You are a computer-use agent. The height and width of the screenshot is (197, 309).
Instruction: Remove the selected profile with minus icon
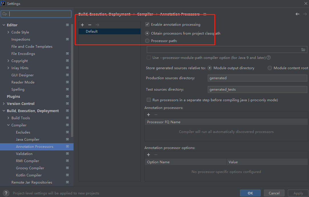[x=90, y=25]
